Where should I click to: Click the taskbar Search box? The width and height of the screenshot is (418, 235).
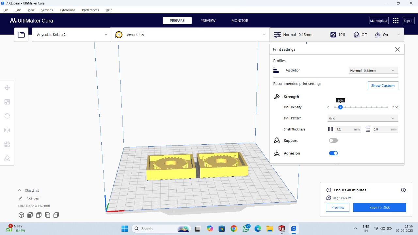click(x=162, y=229)
